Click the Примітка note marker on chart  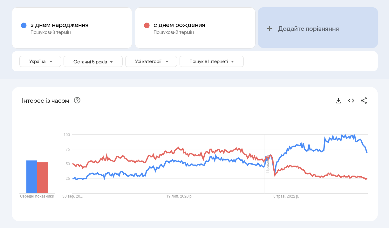pyautogui.click(x=267, y=165)
